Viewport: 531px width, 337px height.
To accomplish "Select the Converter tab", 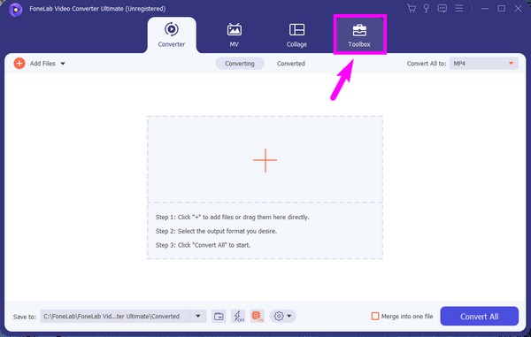I will (x=172, y=35).
